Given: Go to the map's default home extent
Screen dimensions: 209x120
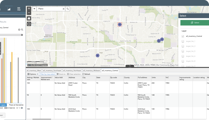Looking at the screenshot, I should point(29,18).
